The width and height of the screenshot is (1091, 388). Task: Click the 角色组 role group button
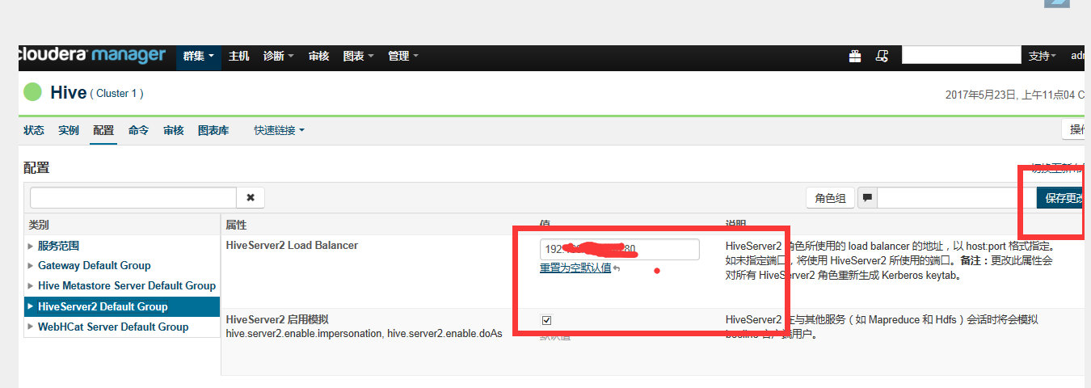[831, 197]
